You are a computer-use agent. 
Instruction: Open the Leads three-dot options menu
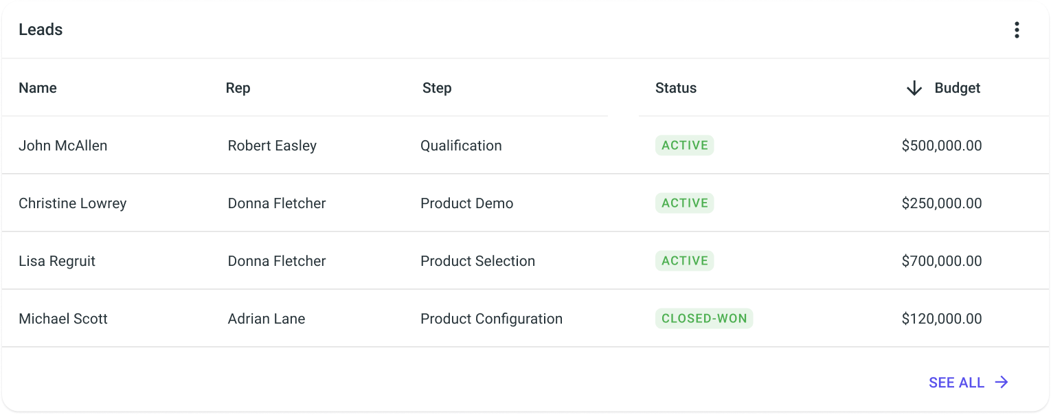click(x=1017, y=30)
